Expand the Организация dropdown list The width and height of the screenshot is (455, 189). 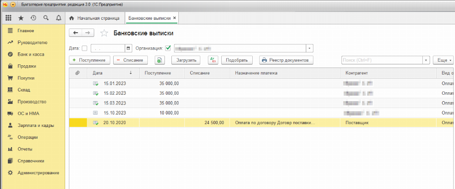309,48
